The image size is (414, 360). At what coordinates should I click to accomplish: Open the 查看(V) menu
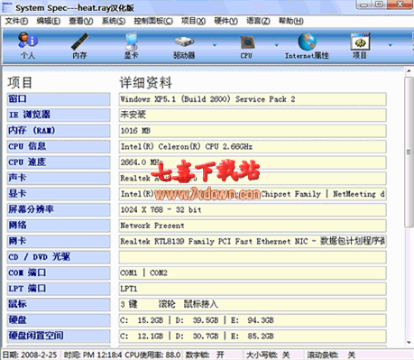pyautogui.click(x=81, y=21)
